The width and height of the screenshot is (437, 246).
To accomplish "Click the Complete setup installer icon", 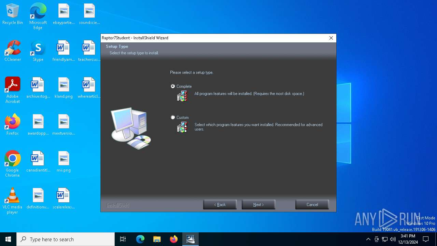I will tap(182, 96).
